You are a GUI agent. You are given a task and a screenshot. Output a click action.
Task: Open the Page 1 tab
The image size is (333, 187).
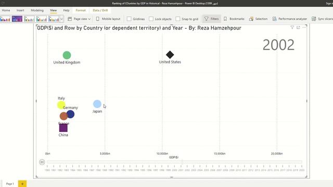point(10,184)
